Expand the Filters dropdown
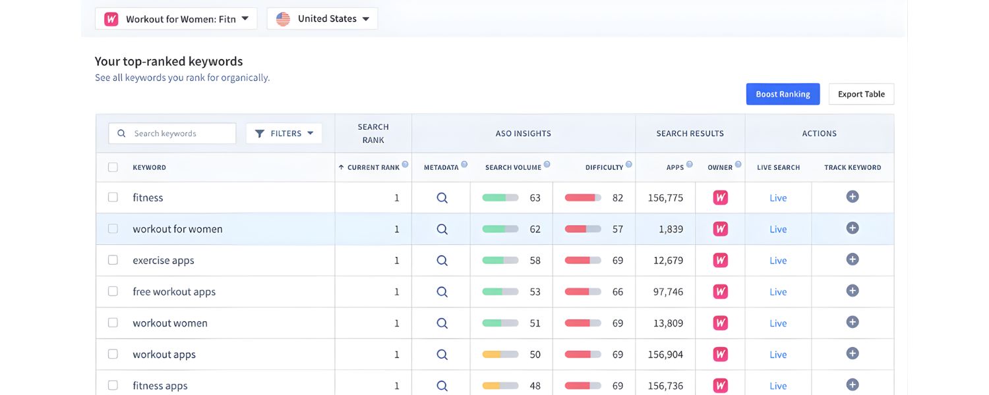 (x=284, y=133)
